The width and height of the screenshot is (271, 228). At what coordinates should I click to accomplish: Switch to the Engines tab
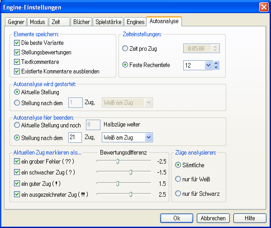(135, 22)
